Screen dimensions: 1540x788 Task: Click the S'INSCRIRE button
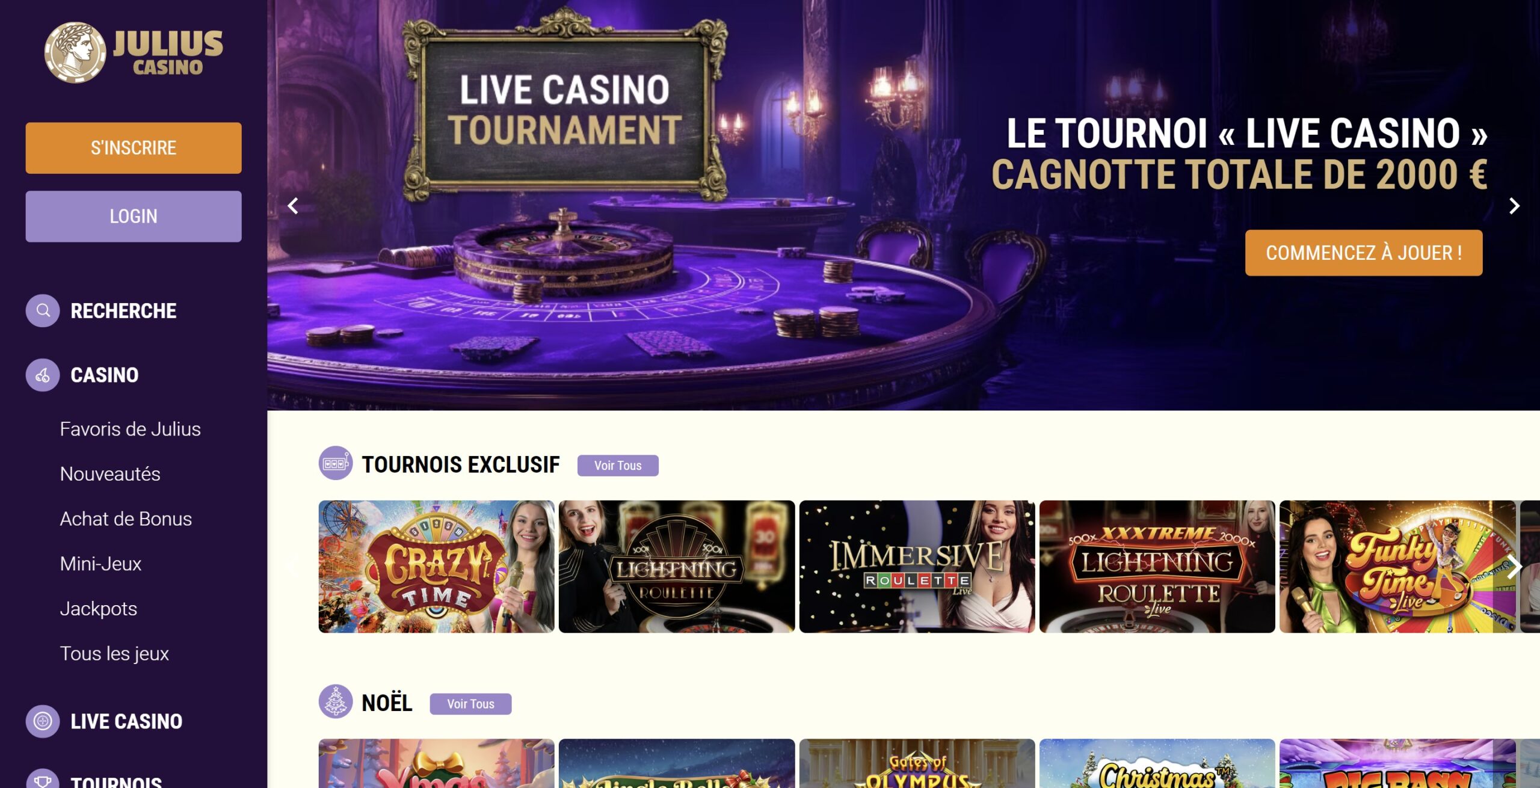click(x=134, y=148)
